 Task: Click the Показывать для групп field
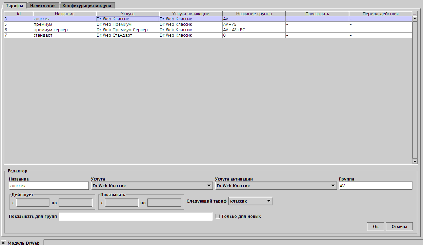135,216
